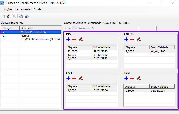
Task: Remove IRRF rate with the minus icon
Action: point(132,78)
